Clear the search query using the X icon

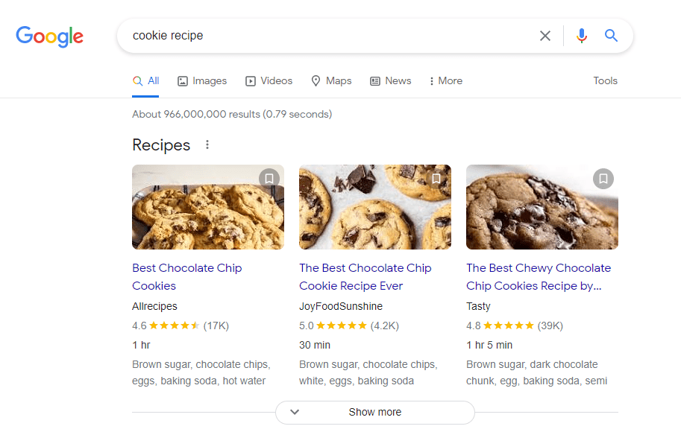pyautogui.click(x=545, y=35)
